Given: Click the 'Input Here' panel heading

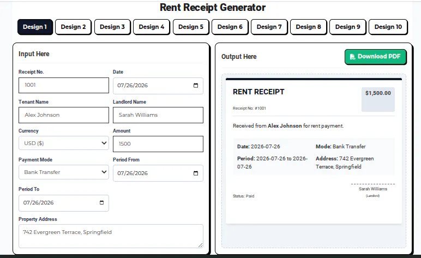Looking at the screenshot, I should tap(34, 54).
